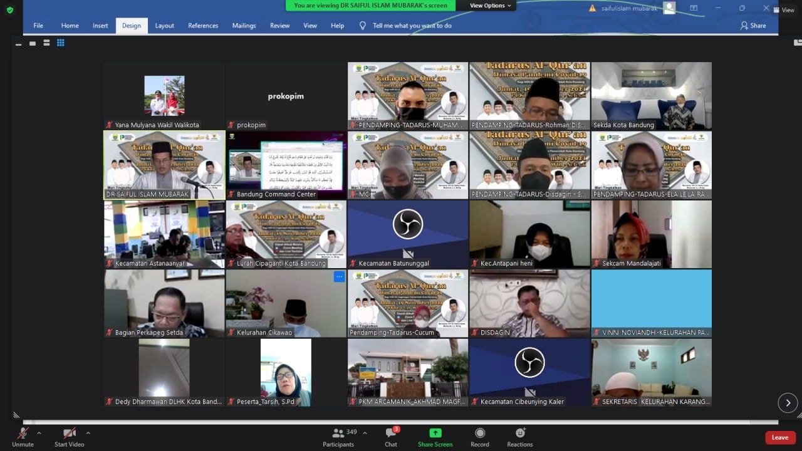Click the green encryption shield icon
This screenshot has width=802, height=451.
point(9,10)
